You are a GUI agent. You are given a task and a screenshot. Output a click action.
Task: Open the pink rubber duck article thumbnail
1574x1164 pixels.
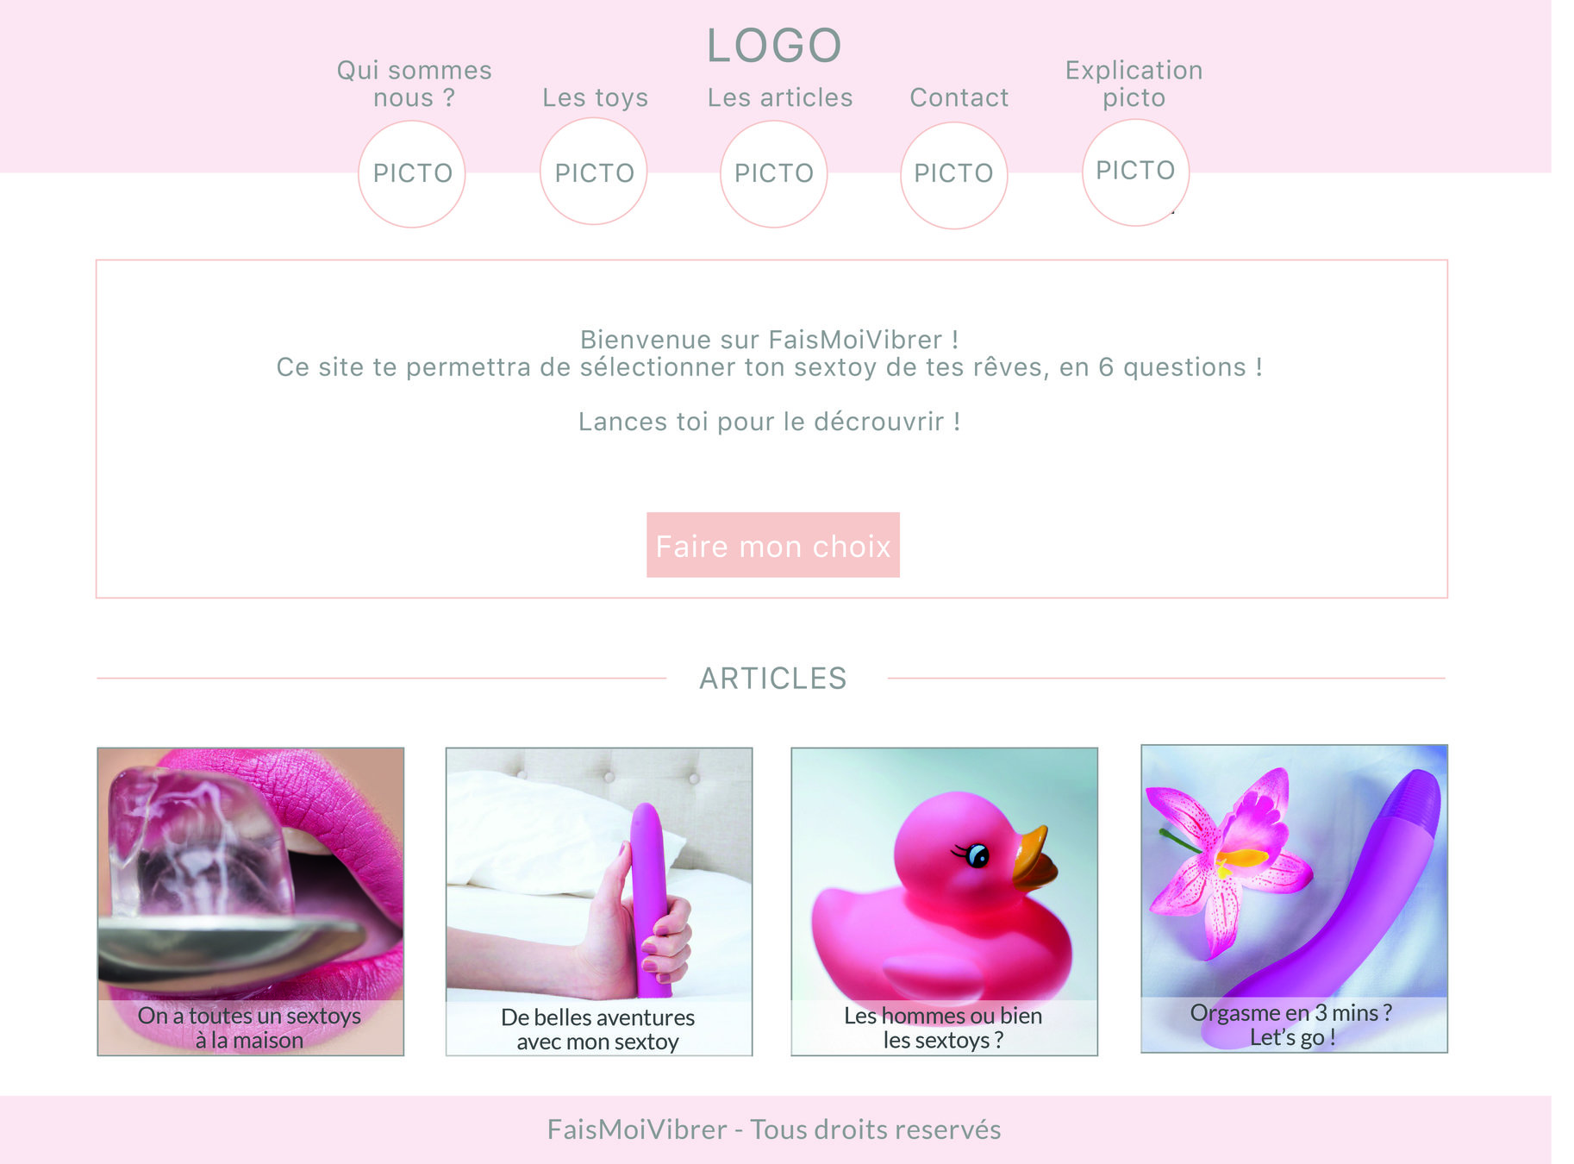[945, 902]
